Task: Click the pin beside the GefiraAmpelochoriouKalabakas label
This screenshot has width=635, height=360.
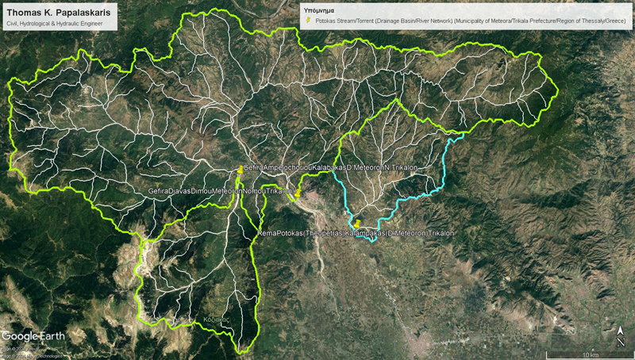Action: click(x=240, y=167)
